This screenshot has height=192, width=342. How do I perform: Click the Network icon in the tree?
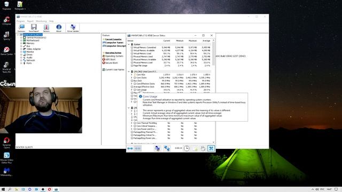coord(25,60)
